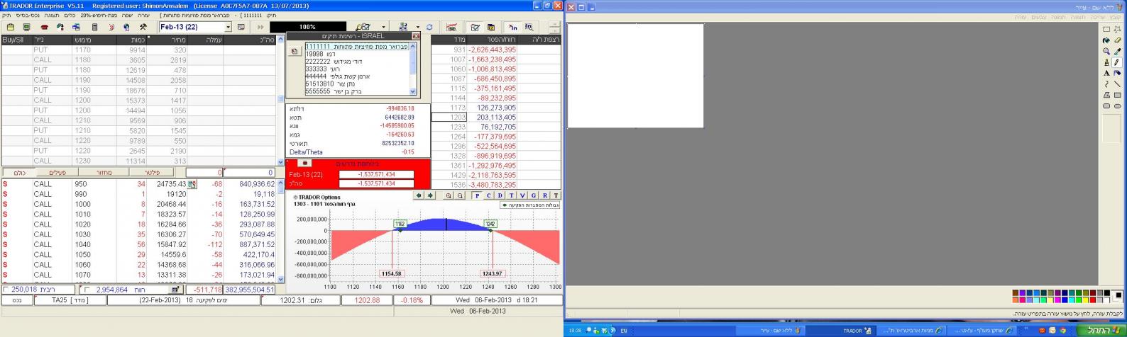Click the כולם button above positions
The width and height of the screenshot is (1127, 337).
(18, 173)
